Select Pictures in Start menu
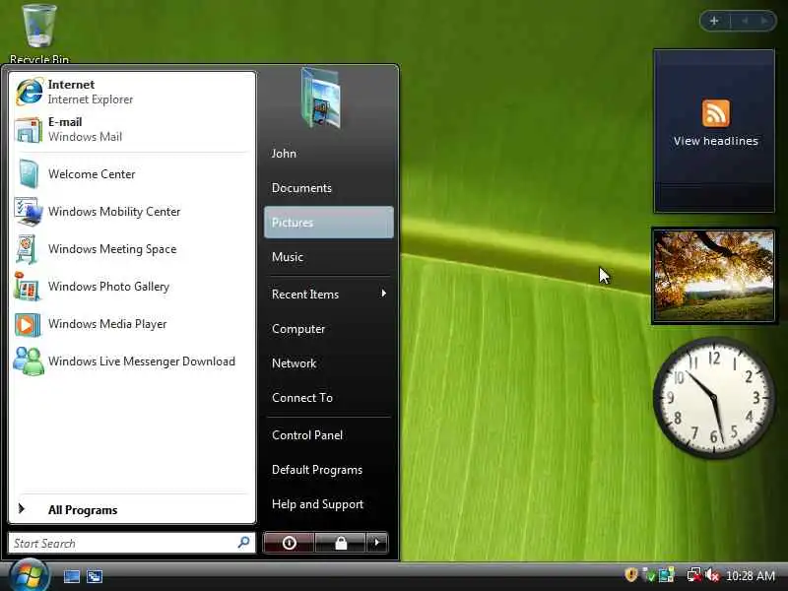Image resolution: width=788 pixels, height=591 pixels. click(x=329, y=223)
